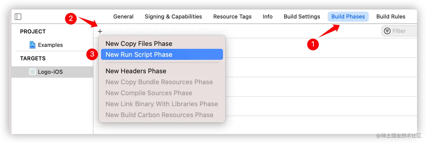Click the Logo-iOS target app icon

click(x=32, y=72)
